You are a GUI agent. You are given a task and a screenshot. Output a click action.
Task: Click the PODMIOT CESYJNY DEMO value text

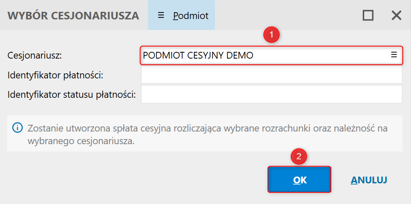pyautogui.click(x=198, y=55)
